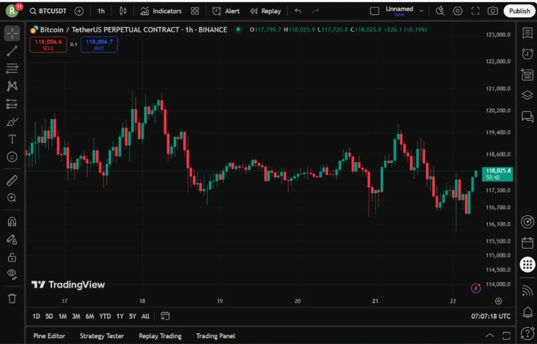Screen dimensions: 537x344
Task: Click the pink lightning icon on the chart
Action: [x=476, y=288]
